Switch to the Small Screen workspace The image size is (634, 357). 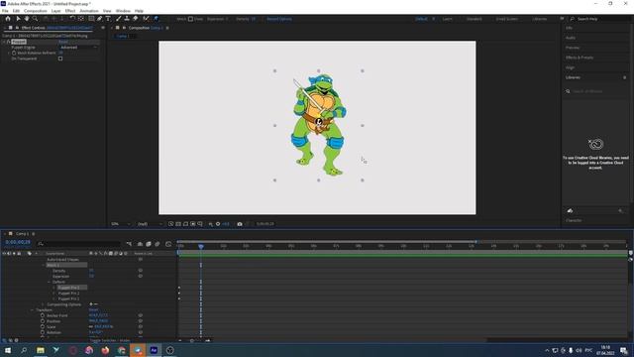(506, 19)
